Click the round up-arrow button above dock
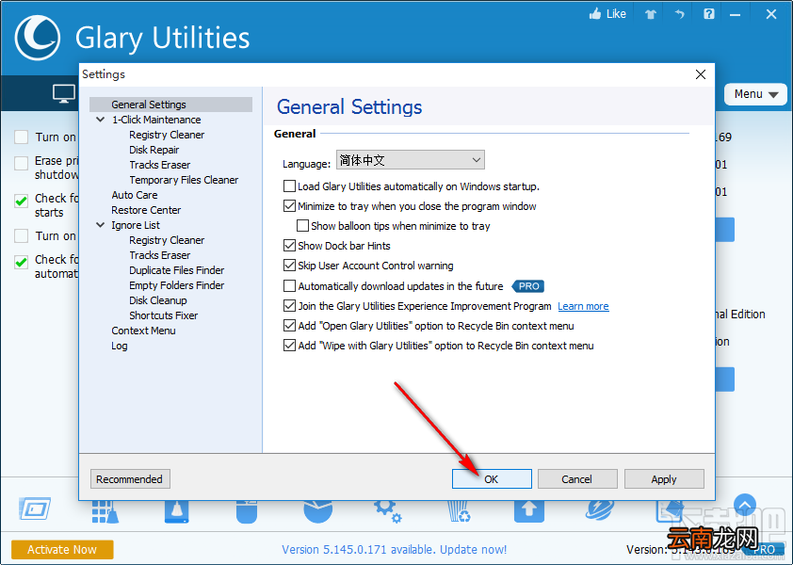This screenshot has width=793, height=565. 744,505
